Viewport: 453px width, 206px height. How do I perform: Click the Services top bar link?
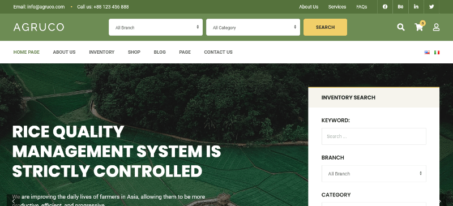click(x=337, y=7)
